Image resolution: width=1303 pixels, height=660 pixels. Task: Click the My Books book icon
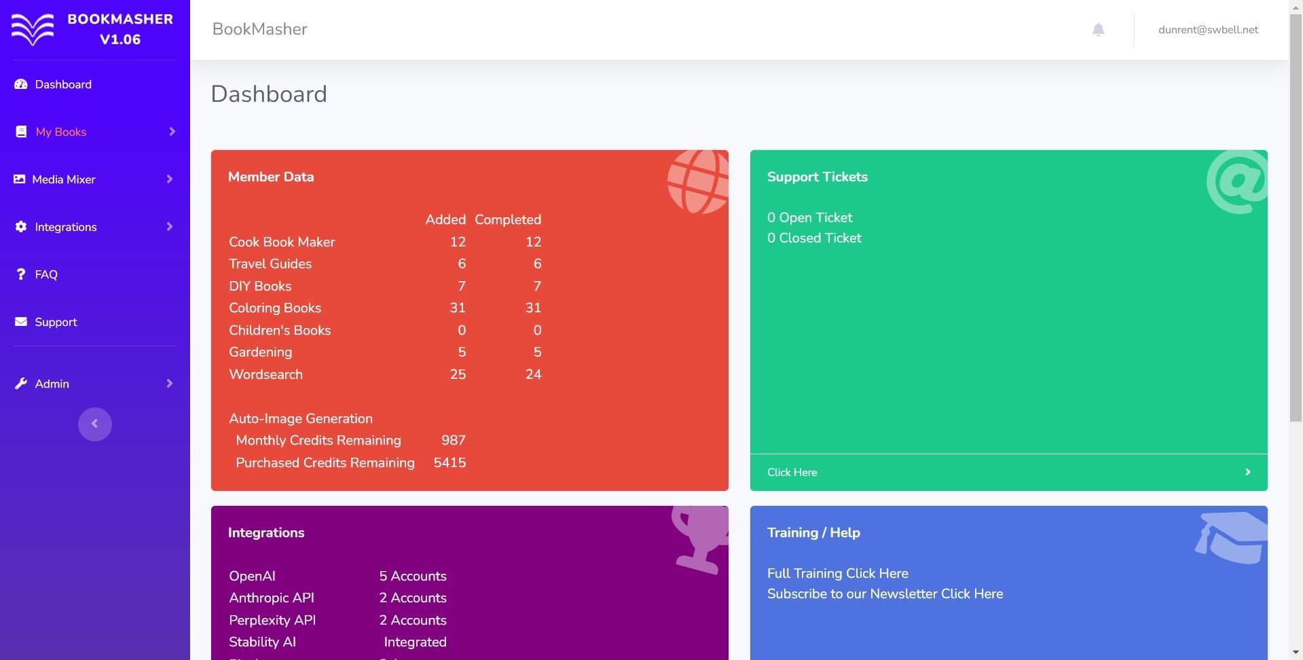(21, 132)
